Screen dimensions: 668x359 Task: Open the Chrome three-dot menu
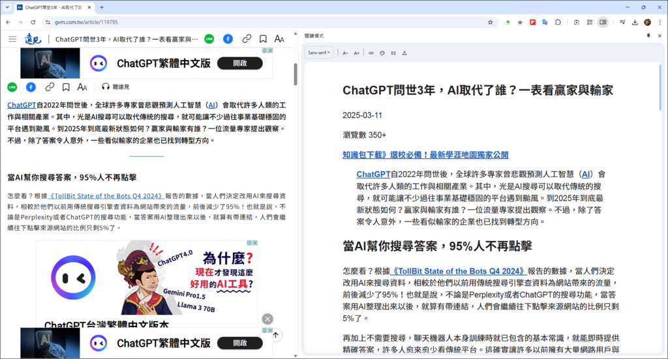pyautogui.click(x=660, y=22)
